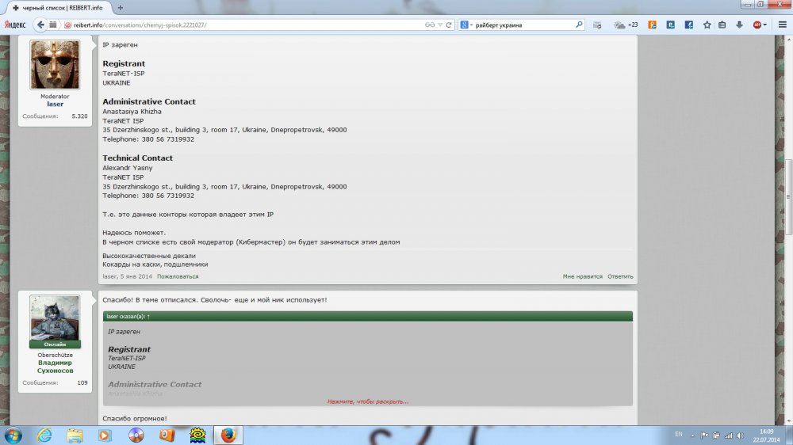Open the weather +23 widget

click(626, 25)
